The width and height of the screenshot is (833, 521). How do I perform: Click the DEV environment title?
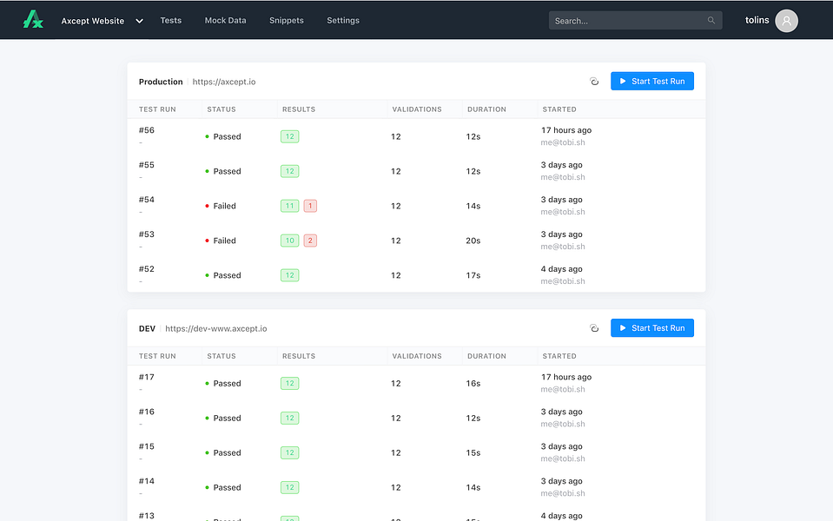(x=147, y=329)
